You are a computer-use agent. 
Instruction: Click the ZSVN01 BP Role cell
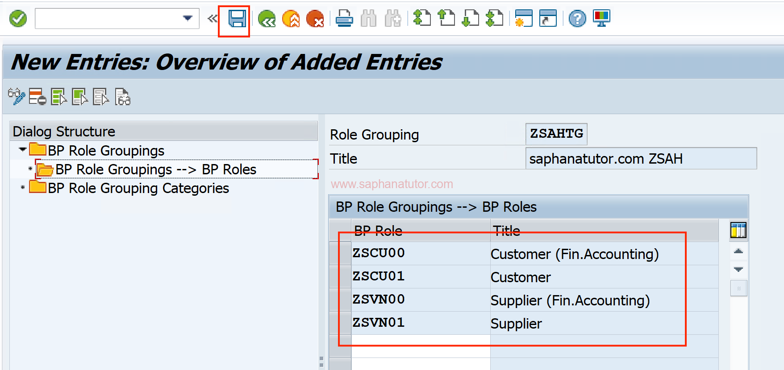tap(421, 323)
